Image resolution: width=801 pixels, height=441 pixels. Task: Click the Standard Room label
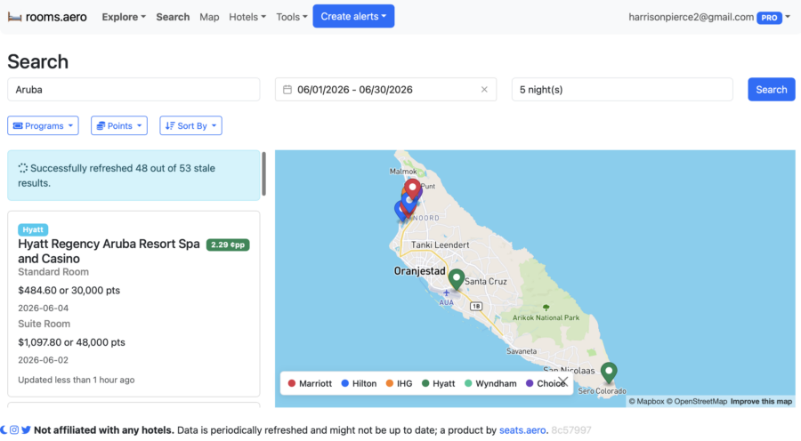click(53, 272)
